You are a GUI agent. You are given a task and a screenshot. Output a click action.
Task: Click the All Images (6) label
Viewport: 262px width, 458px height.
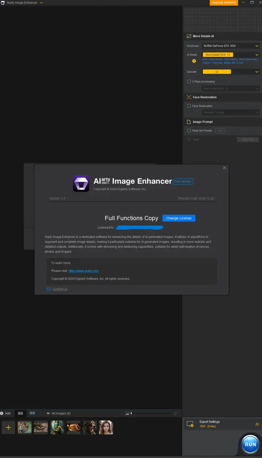[61, 413]
